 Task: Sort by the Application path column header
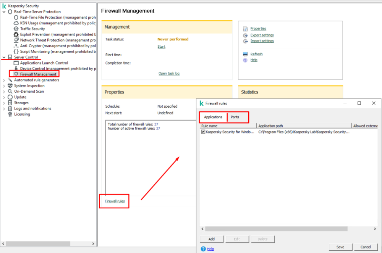coord(304,126)
